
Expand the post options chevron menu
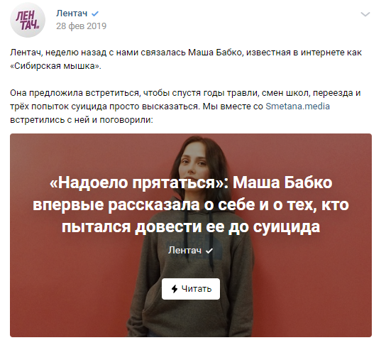pos(365,14)
